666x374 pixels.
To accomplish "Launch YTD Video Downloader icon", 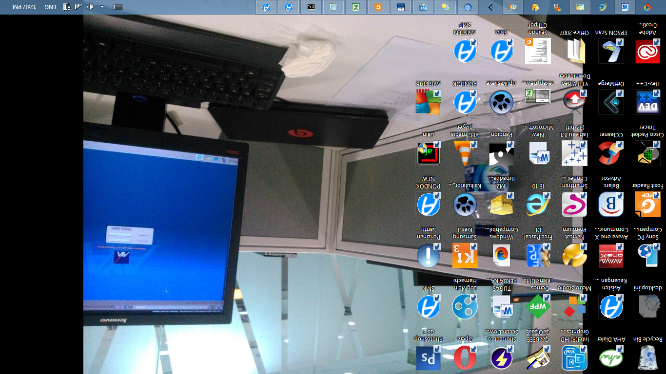I will pyautogui.click(x=574, y=102).
